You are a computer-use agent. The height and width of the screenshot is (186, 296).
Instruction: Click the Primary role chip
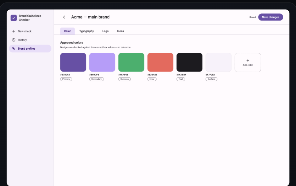(x=66, y=79)
